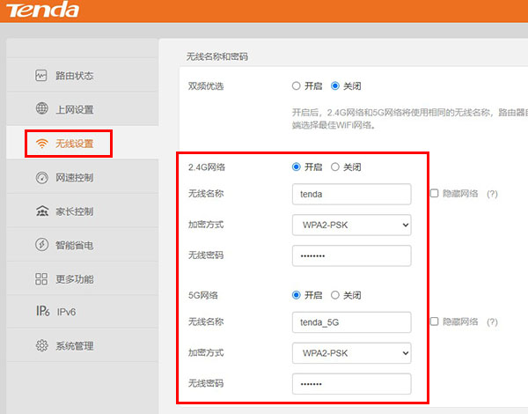The height and width of the screenshot is (414, 528).
Task: Click the (?) help next to tenda_5G network
Action: pyautogui.click(x=492, y=322)
